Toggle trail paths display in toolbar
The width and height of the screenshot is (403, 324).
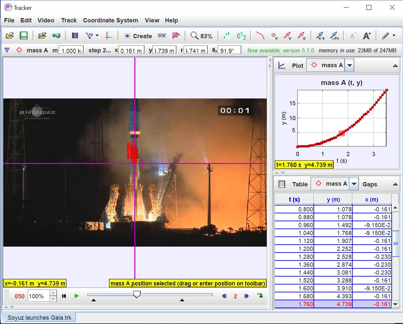click(260, 36)
